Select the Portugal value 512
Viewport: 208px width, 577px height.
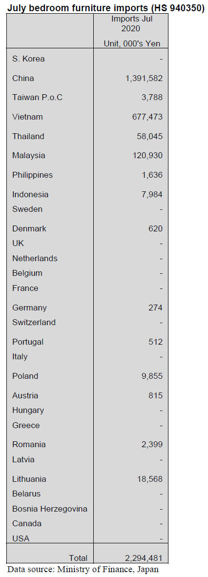pyautogui.click(x=156, y=342)
